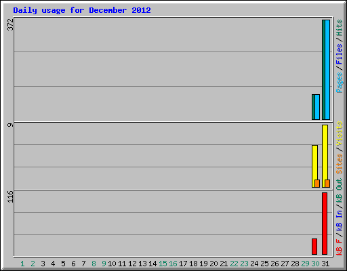This screenshot has width=347, height=271.
Task: Click the 116 kB axis label
Action: [10, 196]
